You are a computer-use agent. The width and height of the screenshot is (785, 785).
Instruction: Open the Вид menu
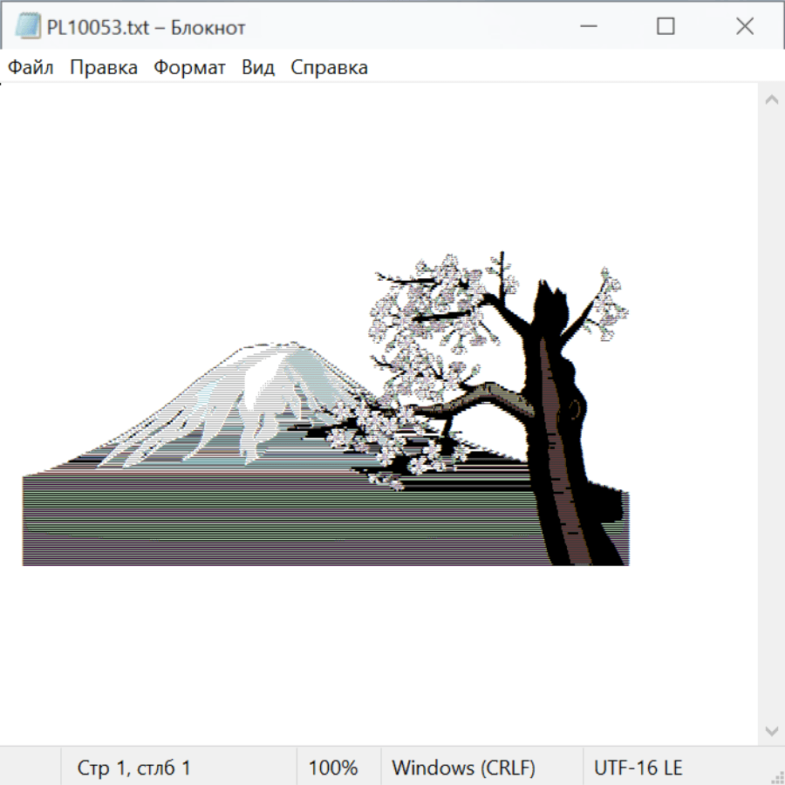(x=258, y=68)
